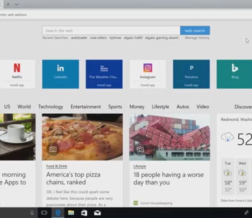Read 18 people having a worse day

(168, 178)
